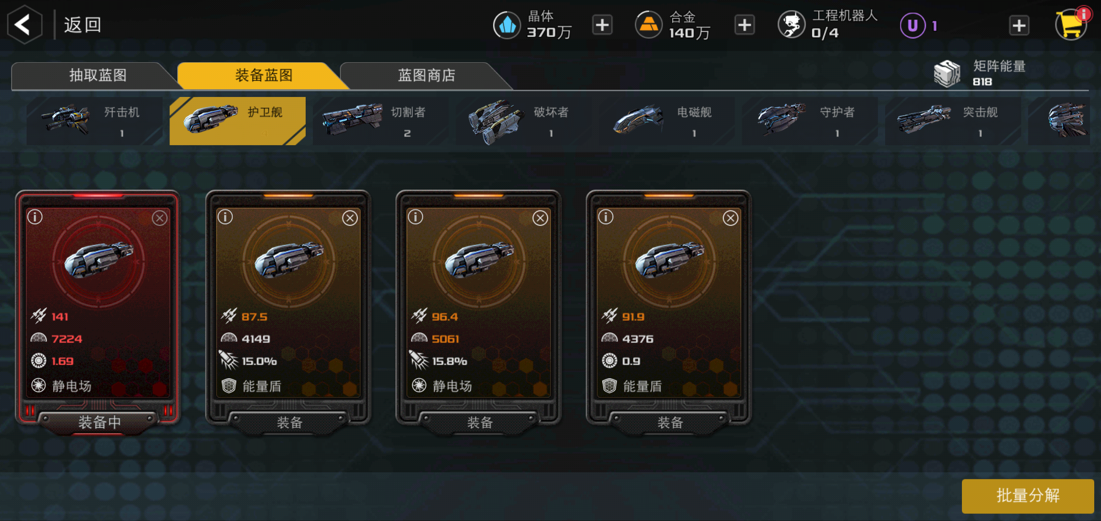Open the 蓝图商店 tab

pyautogui.click(x=426, y=75)
